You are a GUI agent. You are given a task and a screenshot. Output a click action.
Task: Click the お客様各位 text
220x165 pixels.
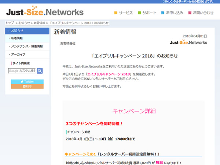coord(67,43)
